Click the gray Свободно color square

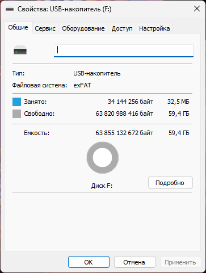click(x=16, y=114)
